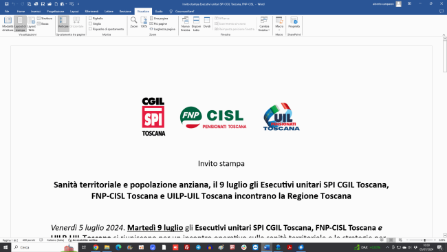
Task: Choose Verticale page movement
Action: (x=63, y=23)
